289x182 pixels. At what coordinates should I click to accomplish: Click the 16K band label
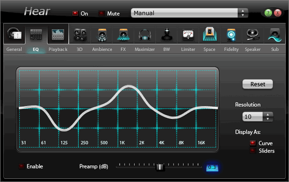[x=201, y=142]
